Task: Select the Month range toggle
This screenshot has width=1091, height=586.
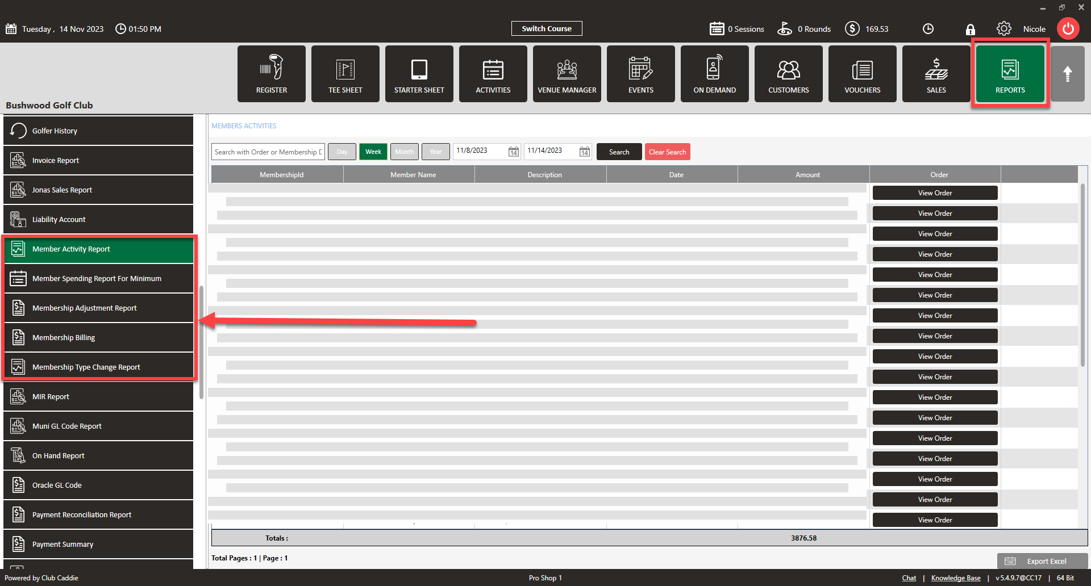Action: (x=405, y=152)
